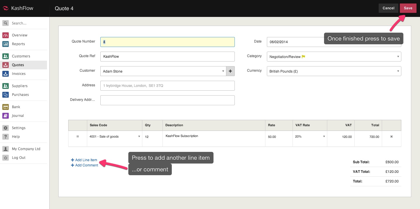Click the Overview gauge icon in sidebar
Image resolution: width=420 pixels, height=209 pixels.
[x=6, y=35]
